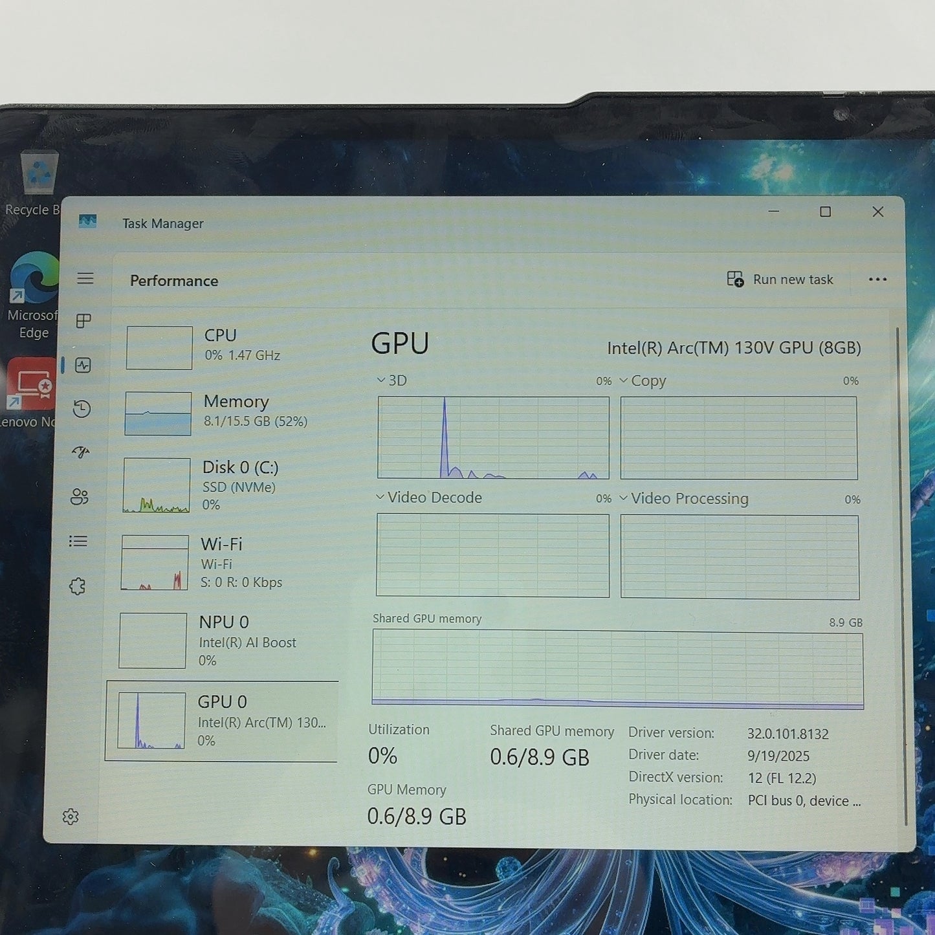Click the CPU usage thumbnail graph
Screen dimensions: 935x935
pyautogui.click(x=159, y=347)
